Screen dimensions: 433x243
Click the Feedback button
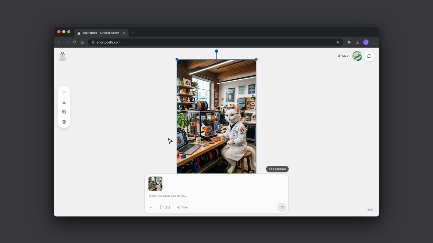click(277, 169)
